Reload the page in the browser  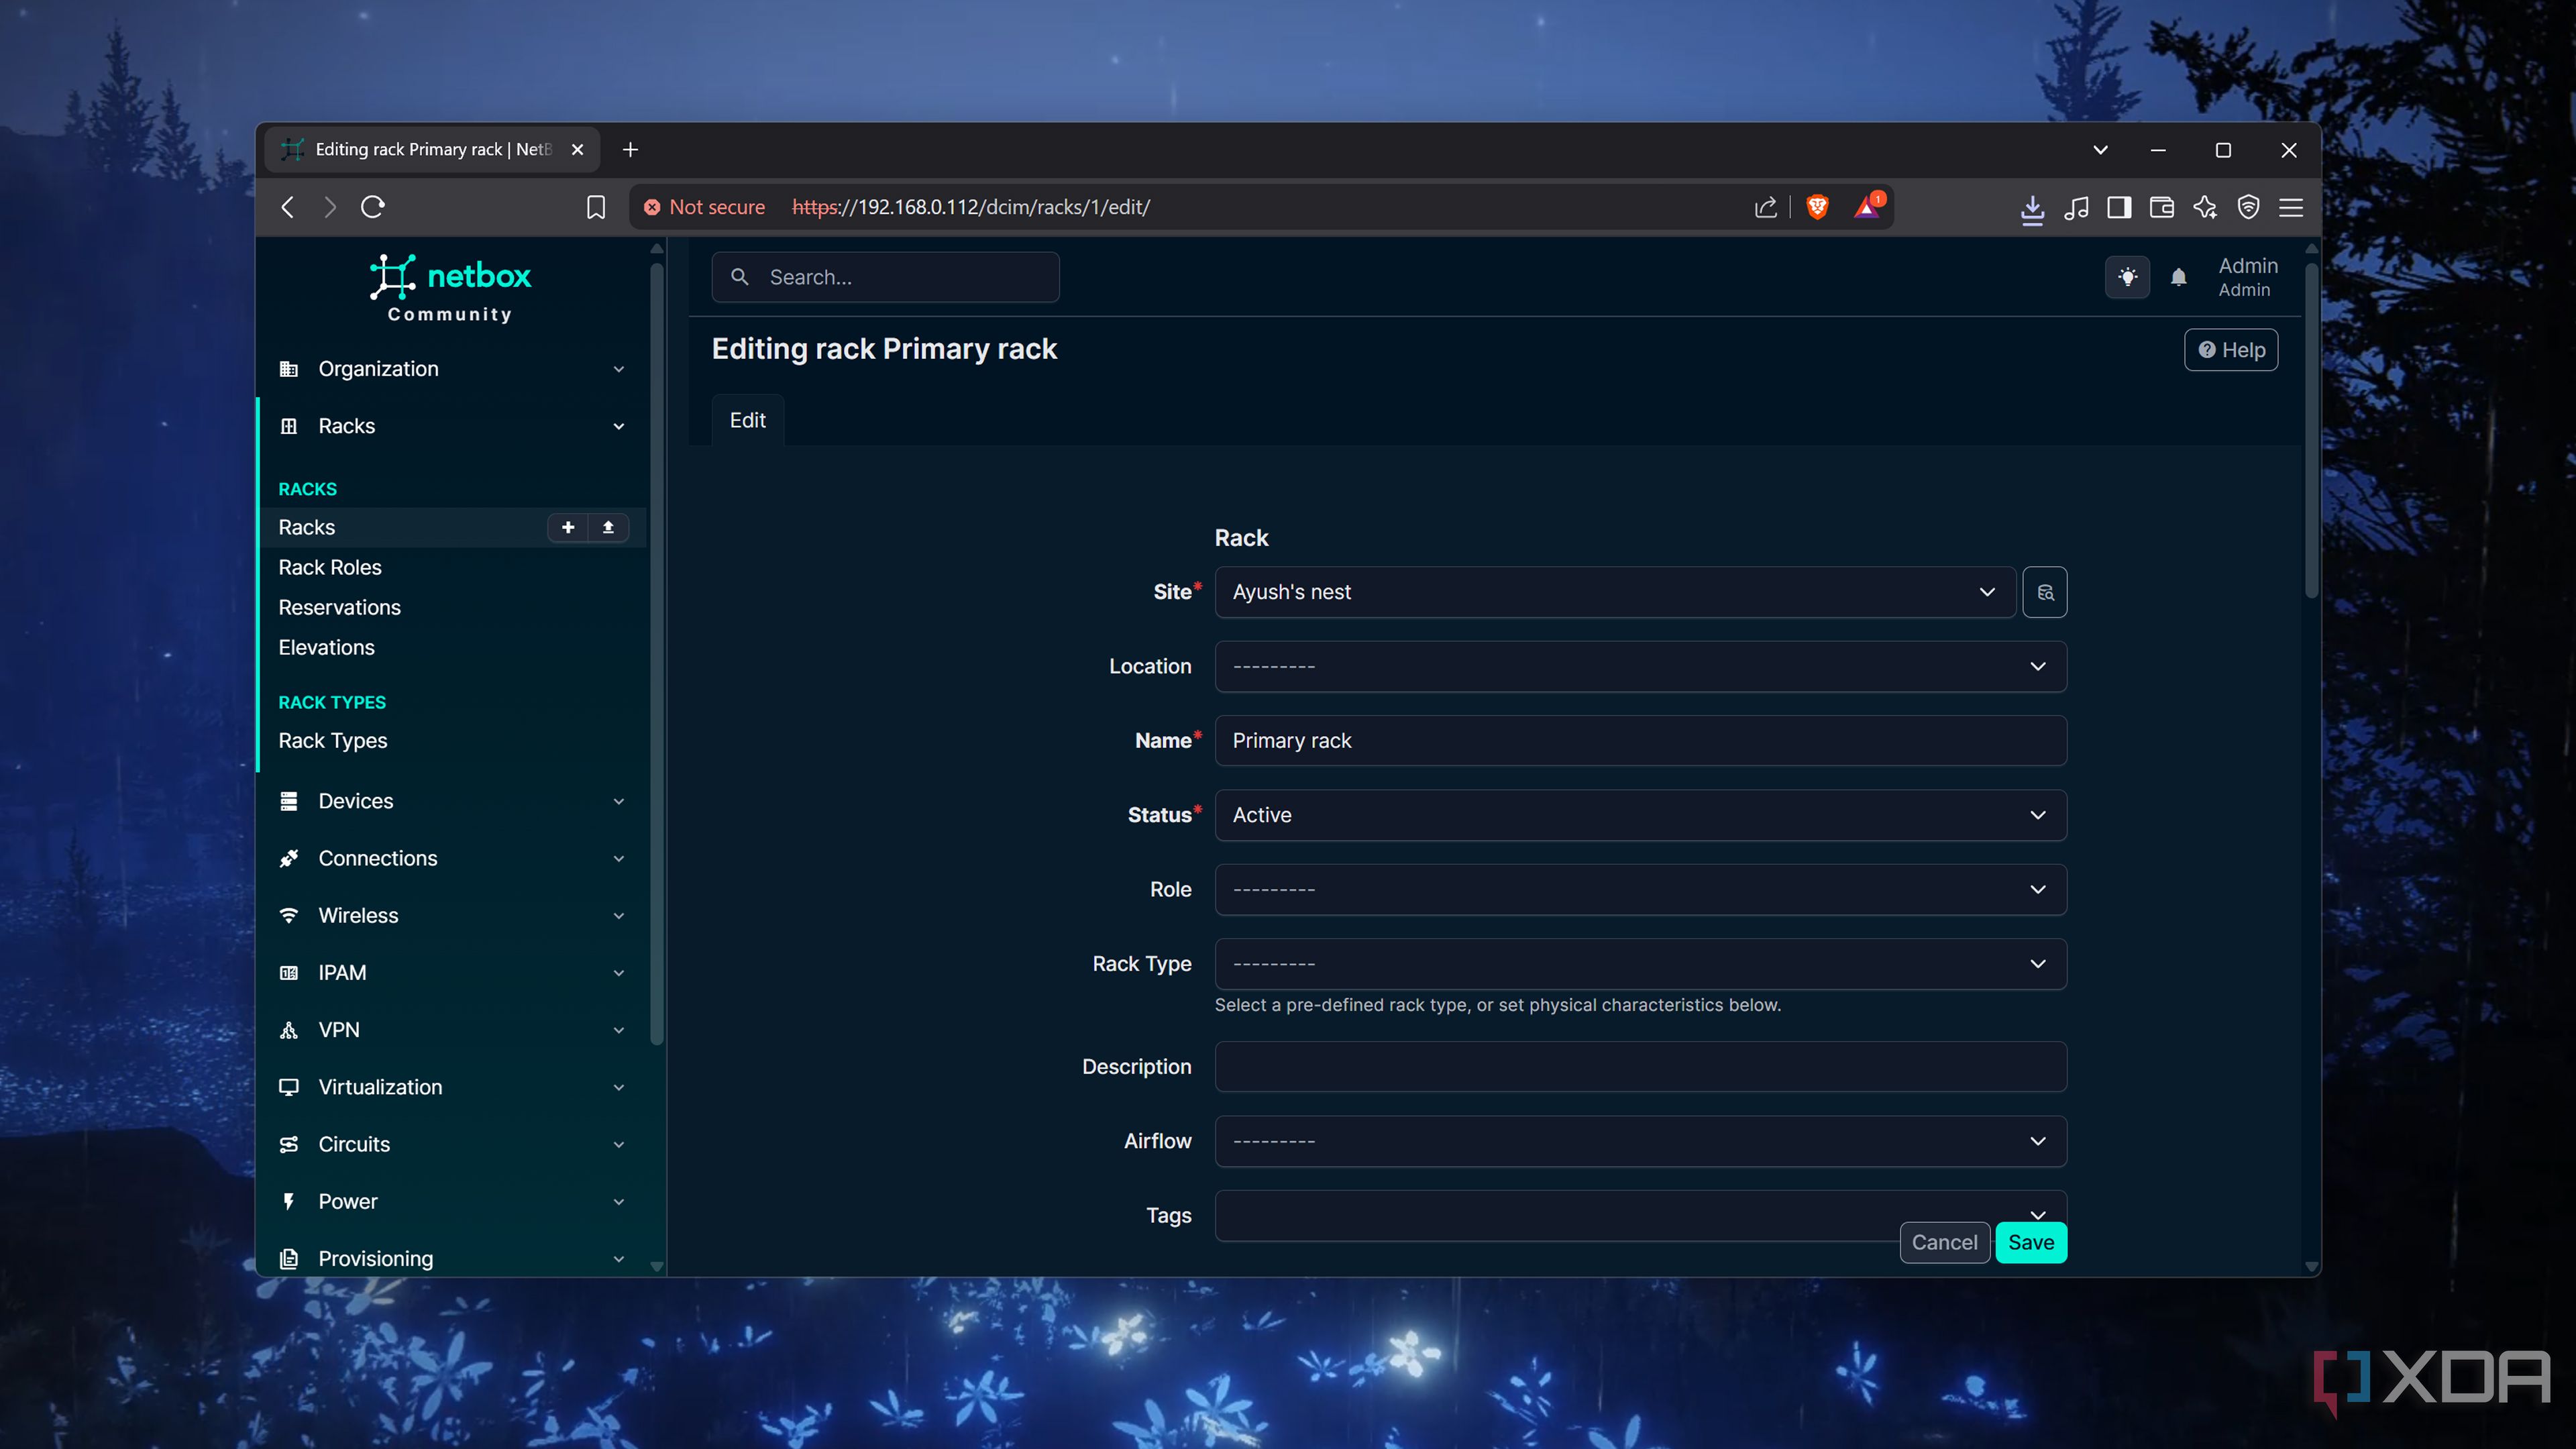[x=373, y=207]
